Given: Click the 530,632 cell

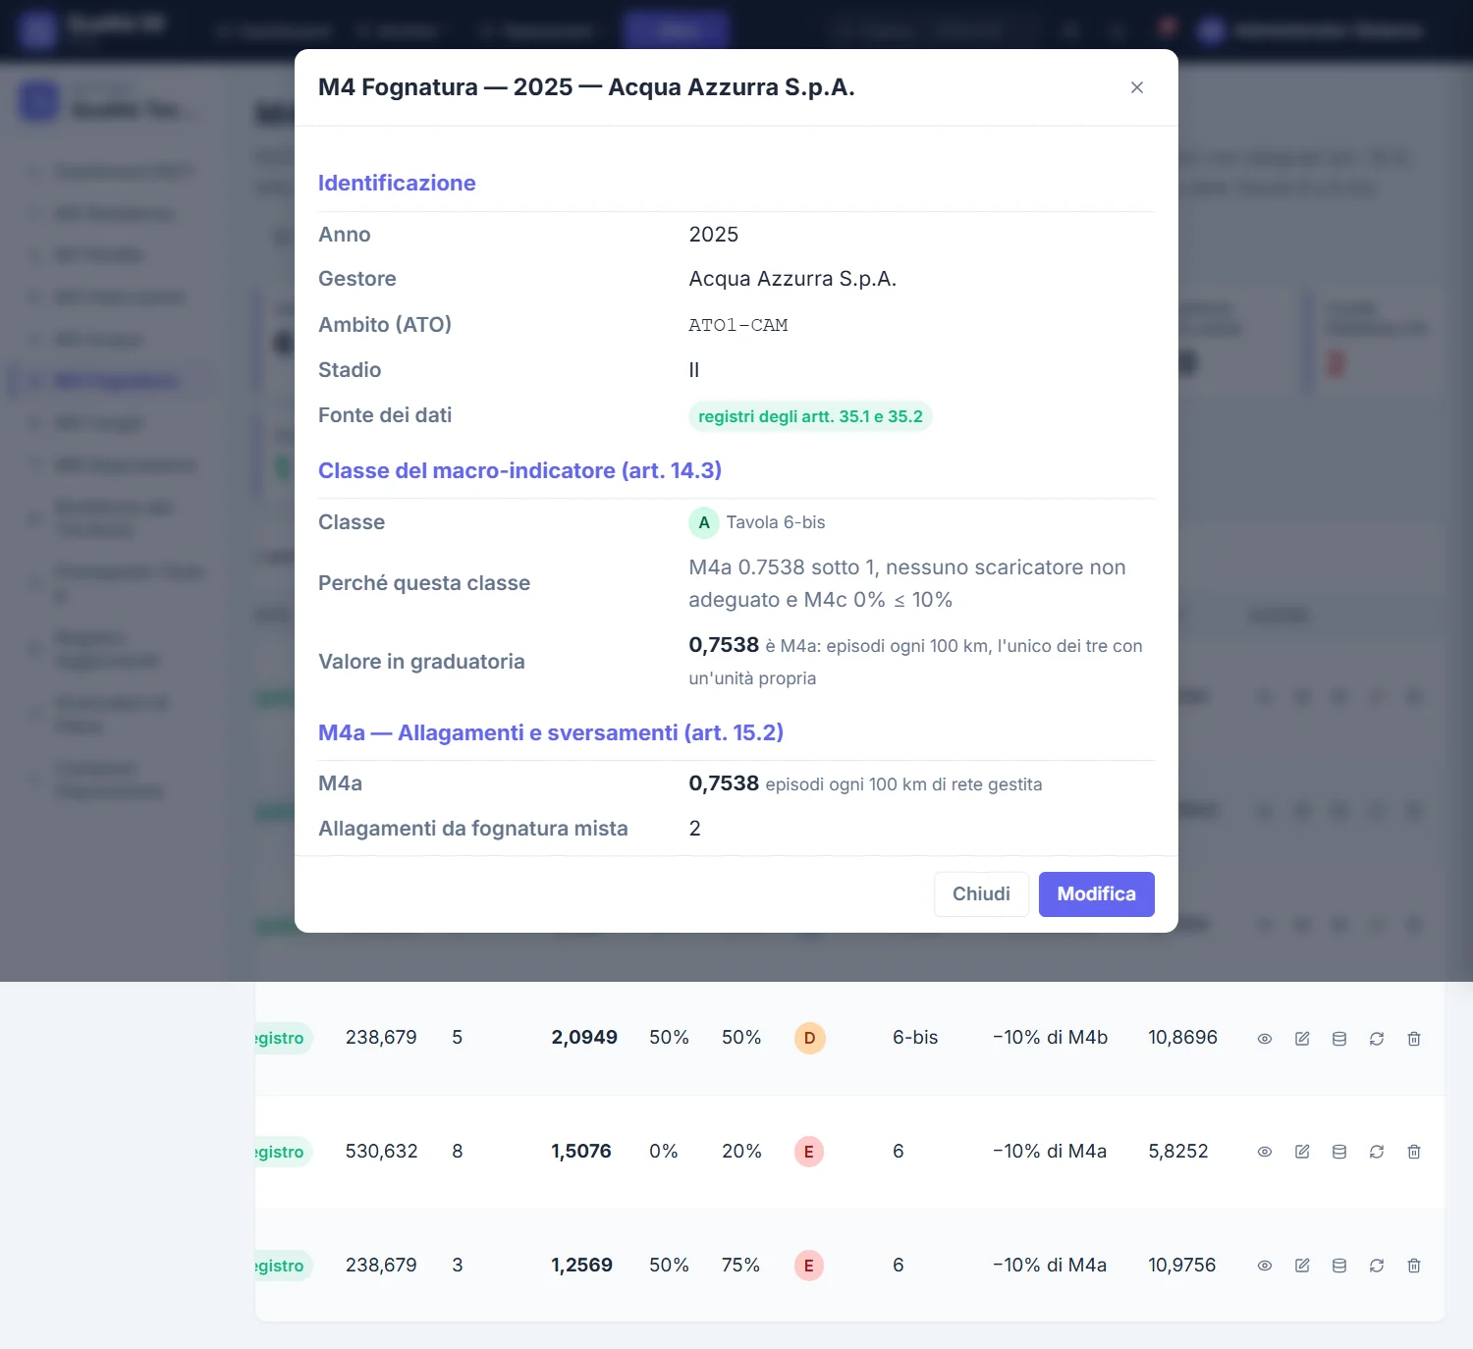Looking at the screenshot, I should (x=381, y=1151).
